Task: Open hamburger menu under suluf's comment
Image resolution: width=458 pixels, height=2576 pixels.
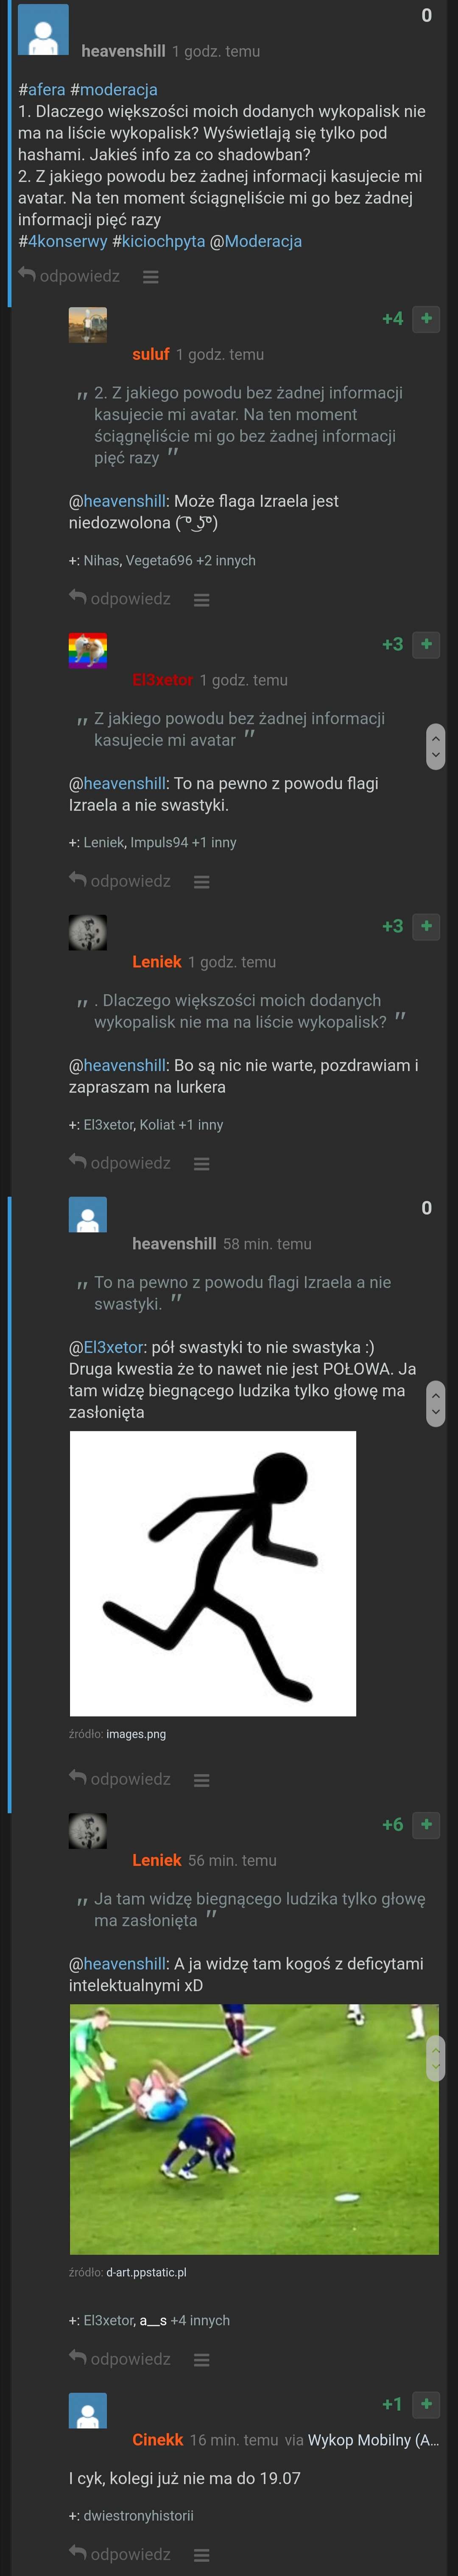Action: 201,600
